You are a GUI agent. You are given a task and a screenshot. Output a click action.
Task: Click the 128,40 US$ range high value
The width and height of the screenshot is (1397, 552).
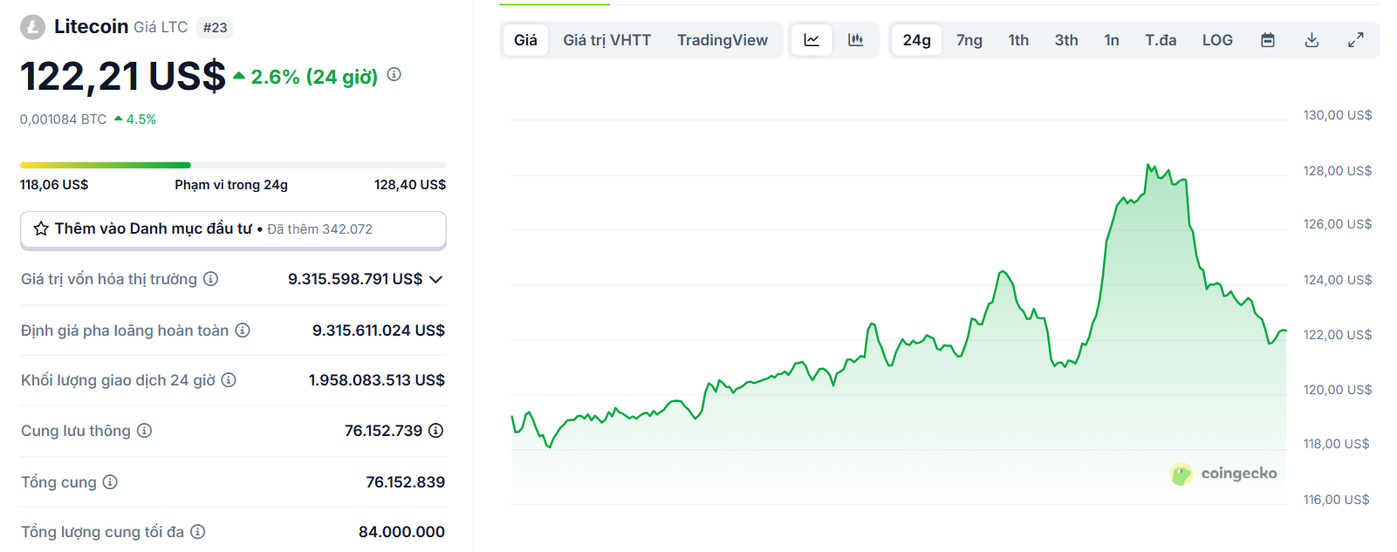pyautogui.click(x=410, y=185)
